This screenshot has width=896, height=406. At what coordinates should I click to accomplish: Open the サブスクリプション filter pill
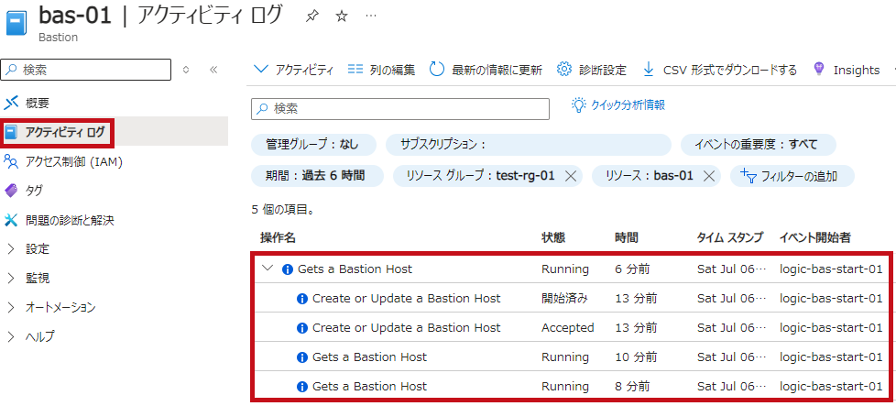(x=528, y=145)
